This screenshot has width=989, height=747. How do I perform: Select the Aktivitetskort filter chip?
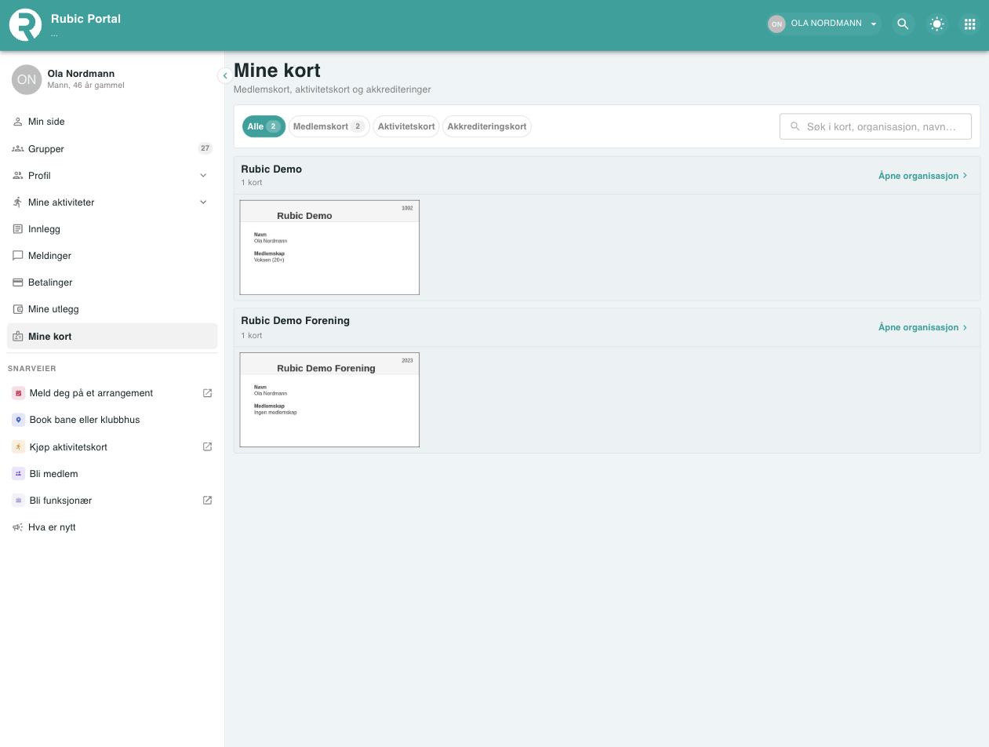click(406, 126)
